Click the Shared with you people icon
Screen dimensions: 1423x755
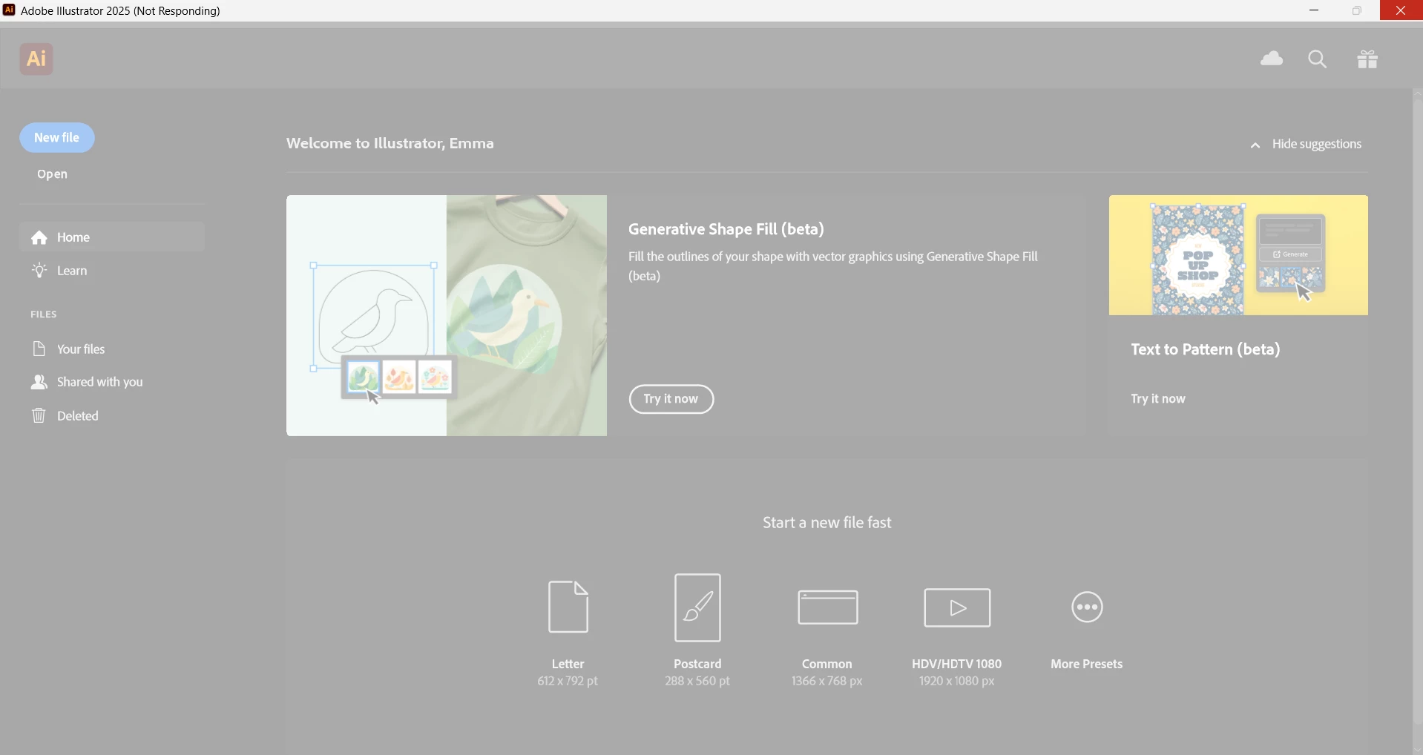pyautogui.click(x=39, y=382)
